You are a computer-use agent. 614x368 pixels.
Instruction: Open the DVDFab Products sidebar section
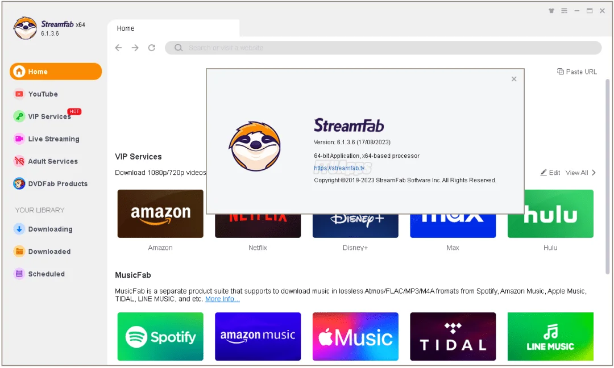click(x=56, y=183)
